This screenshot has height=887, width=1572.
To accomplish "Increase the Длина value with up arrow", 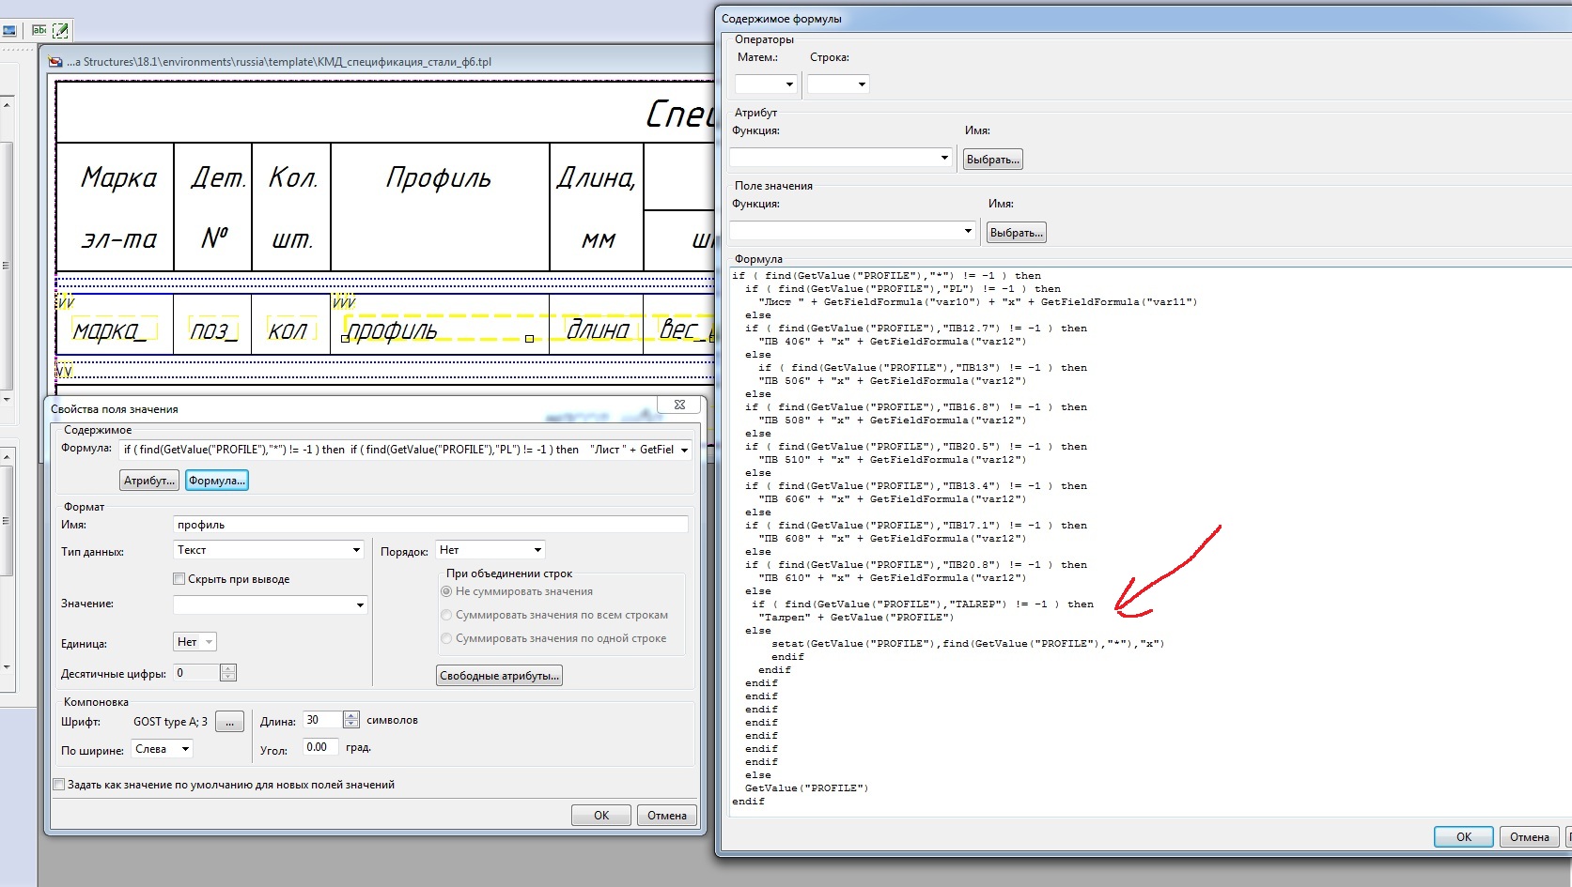I will click(x=351, y=716).
